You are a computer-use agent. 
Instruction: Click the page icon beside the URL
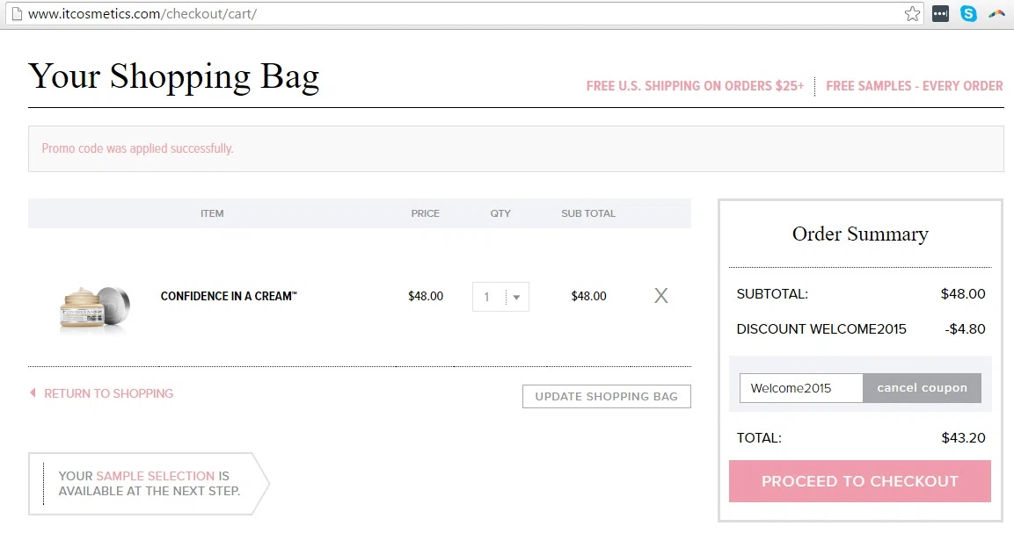(x=18, y=13)
